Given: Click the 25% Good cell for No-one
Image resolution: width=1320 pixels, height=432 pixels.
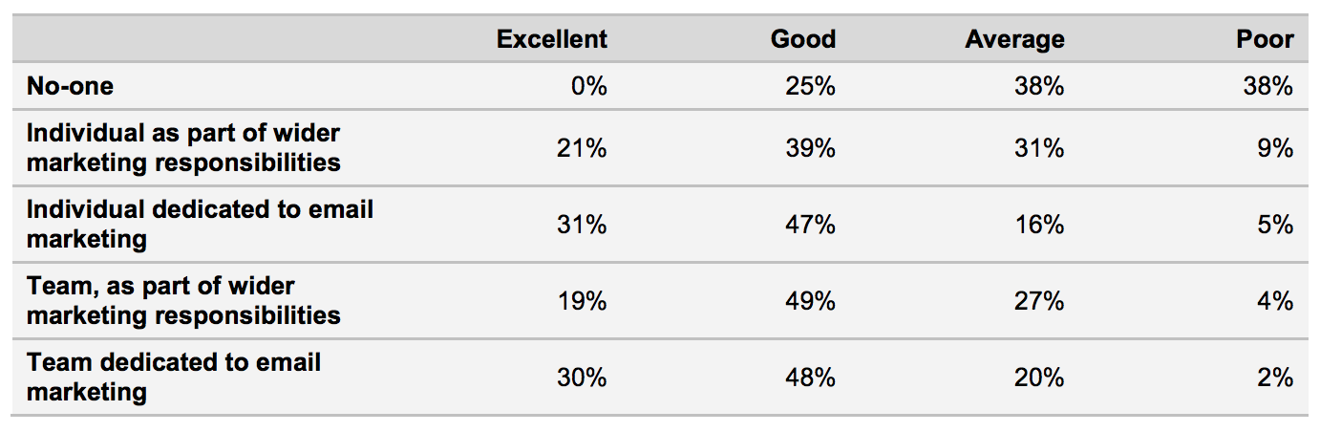Looking at the screenshot, I should click(810, 86).
